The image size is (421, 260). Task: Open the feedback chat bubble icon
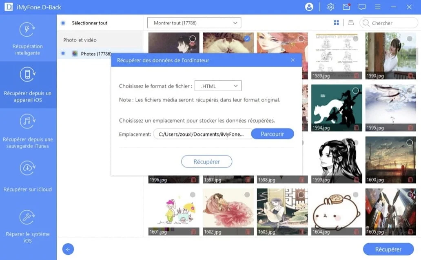362,7
